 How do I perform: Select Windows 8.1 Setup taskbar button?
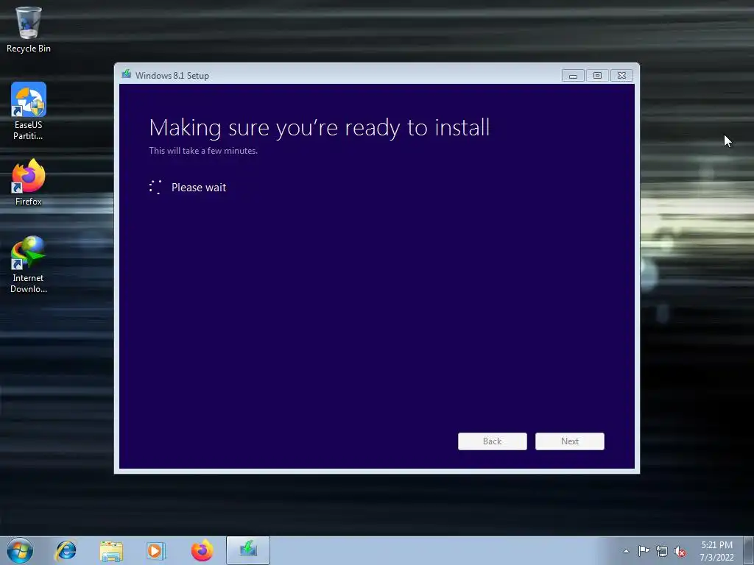point(248,550)
